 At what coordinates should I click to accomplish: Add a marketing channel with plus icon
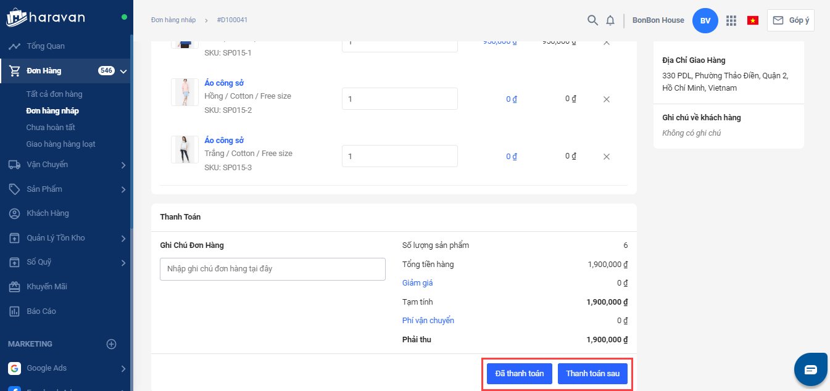tap(111, 344)
